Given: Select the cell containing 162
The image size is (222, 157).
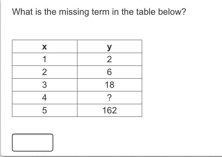Looking at the screenshot, I should (x=109, y=110).
